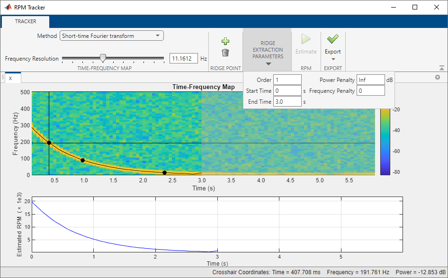Click the green plus add ridge point icon
The width and height of the screenshot is (448, 278).
(x=225, y=41)
